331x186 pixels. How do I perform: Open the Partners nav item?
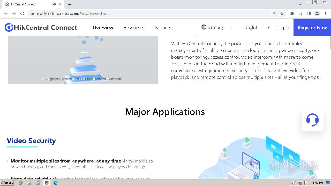163,28
